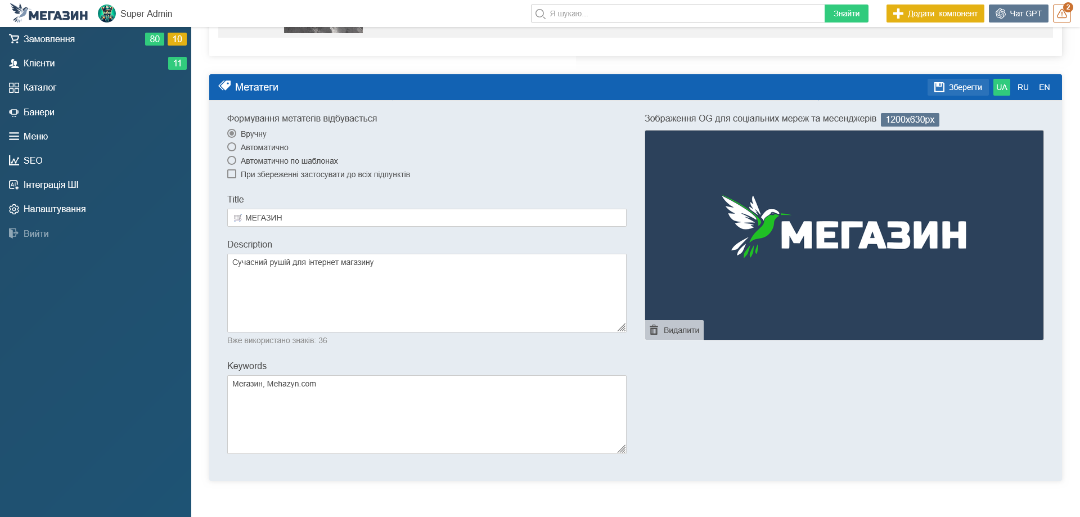Click the Банери sidebar icon

click(x=14, y=113)
